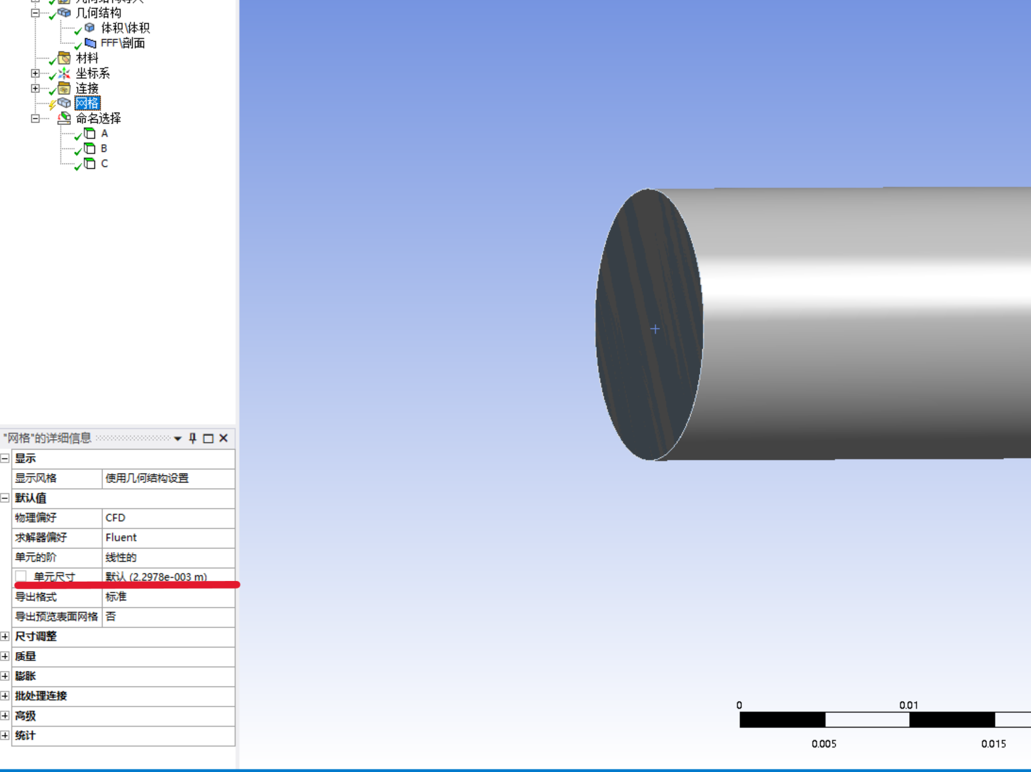Screen dimensions: 1031x772
Task: Click the 命名选择 named selections icon
Action: [64, 118]
